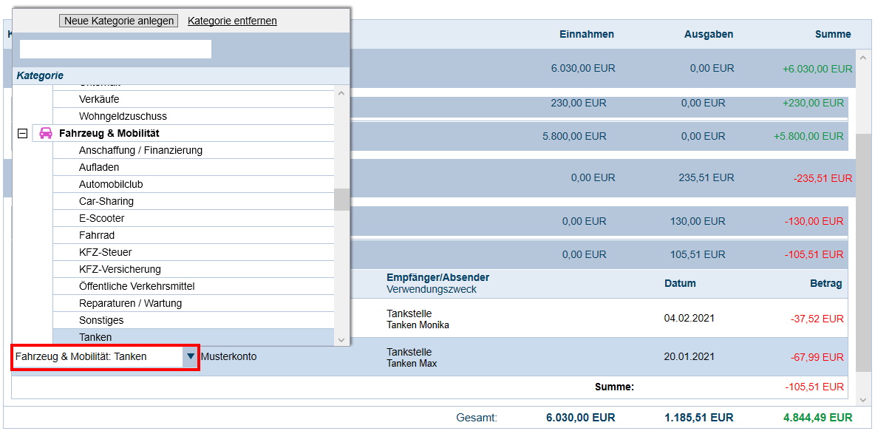Click the Summe column header
The height and width of the screenshot is (431, 875).
tap(833, 35)
